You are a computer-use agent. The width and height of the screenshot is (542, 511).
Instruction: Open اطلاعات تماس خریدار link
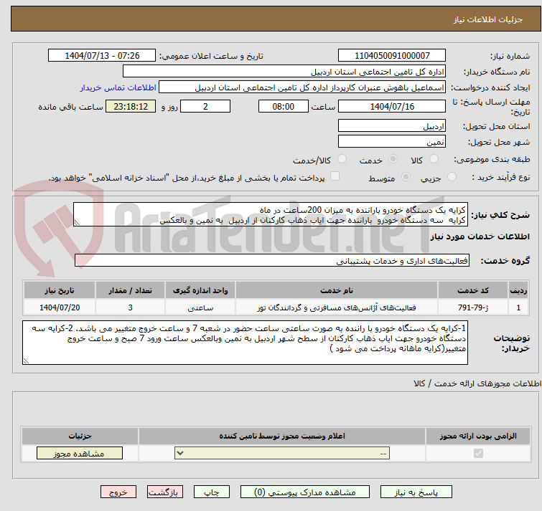point(118,87)
